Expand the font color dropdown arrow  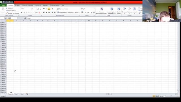41,12
